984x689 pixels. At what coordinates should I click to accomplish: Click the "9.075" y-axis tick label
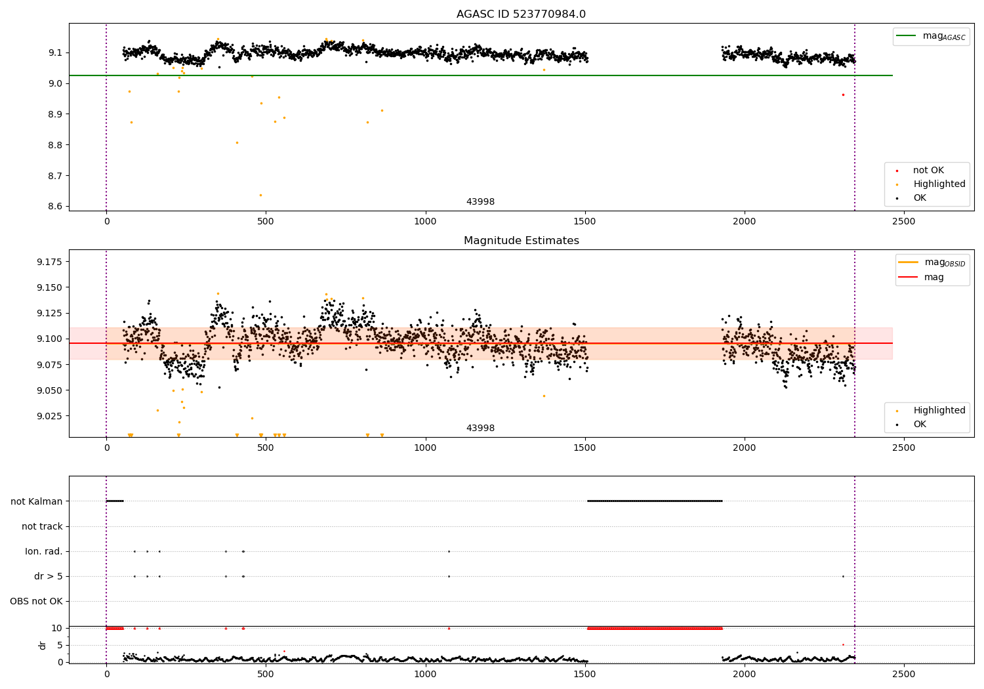50,365
